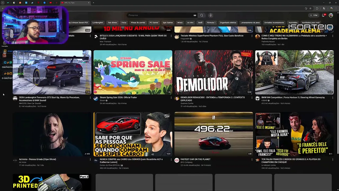Open NM2255 channel avatar beside Lamborghini Temerario video
The height and width of the screenshot is (191, 339).
(x=15, y=98)
